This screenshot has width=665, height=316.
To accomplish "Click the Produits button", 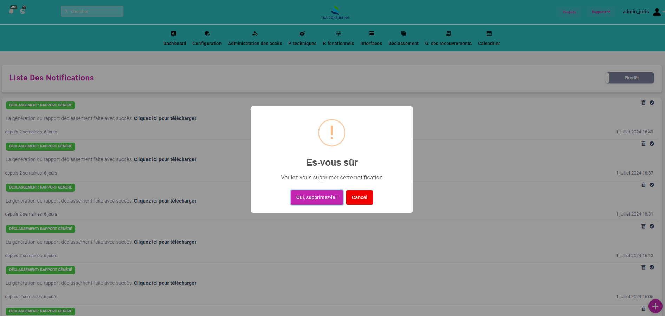I will (x=569, y=12).
